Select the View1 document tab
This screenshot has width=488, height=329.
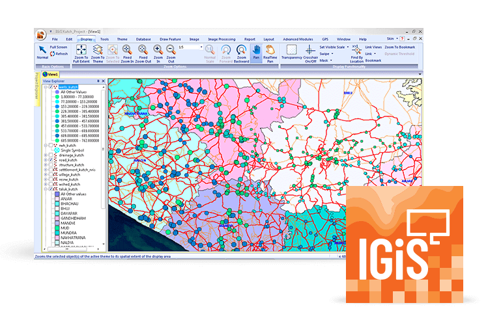pyautogui.click(x=51, y=75)
